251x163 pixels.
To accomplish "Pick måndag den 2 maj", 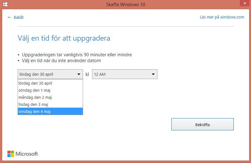I will 50,97.
